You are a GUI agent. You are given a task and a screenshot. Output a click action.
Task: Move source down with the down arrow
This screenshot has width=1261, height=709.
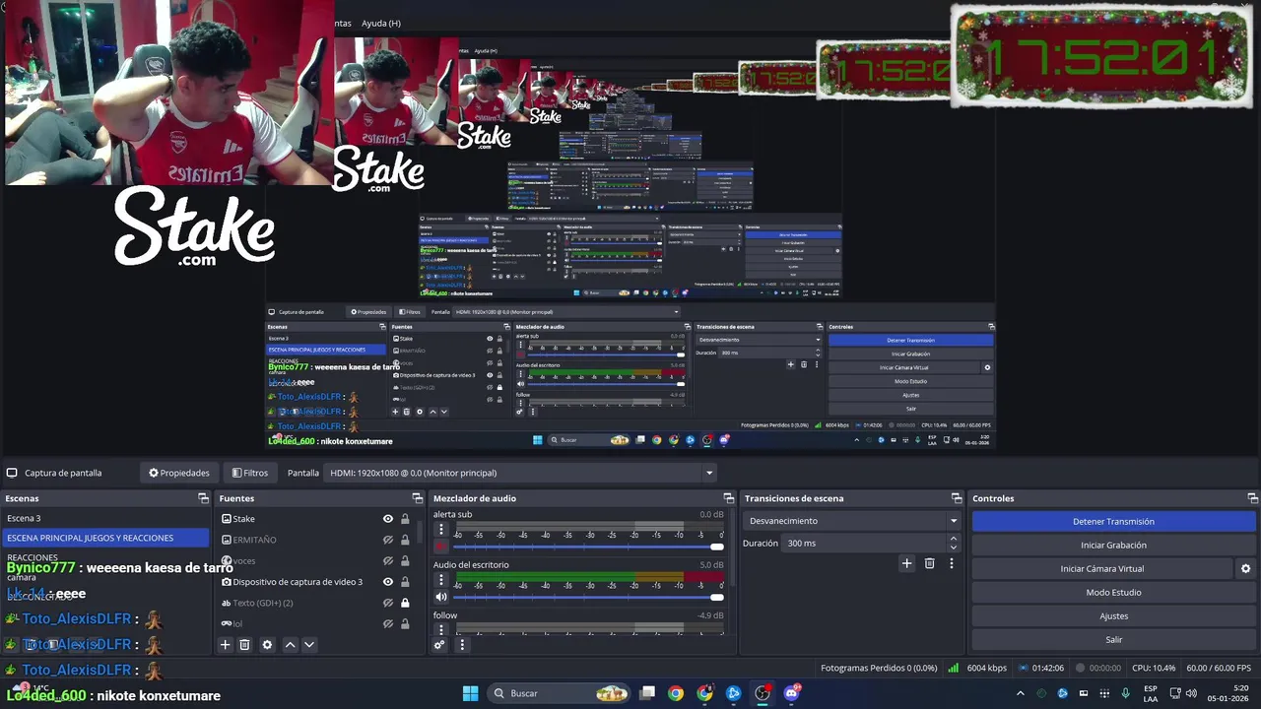(x=309, y=645)
